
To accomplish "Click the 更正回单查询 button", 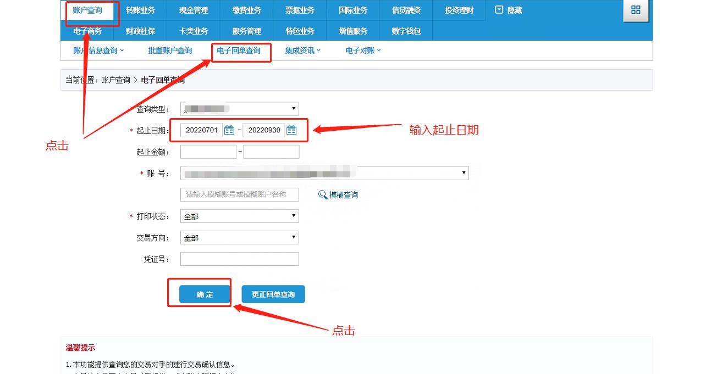I will [273, 294].
